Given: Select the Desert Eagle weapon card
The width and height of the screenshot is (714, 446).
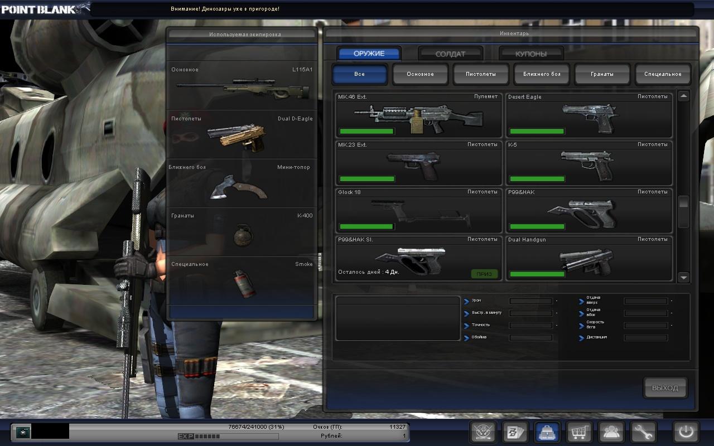Looking at the screenshot, I should (588, 115).
